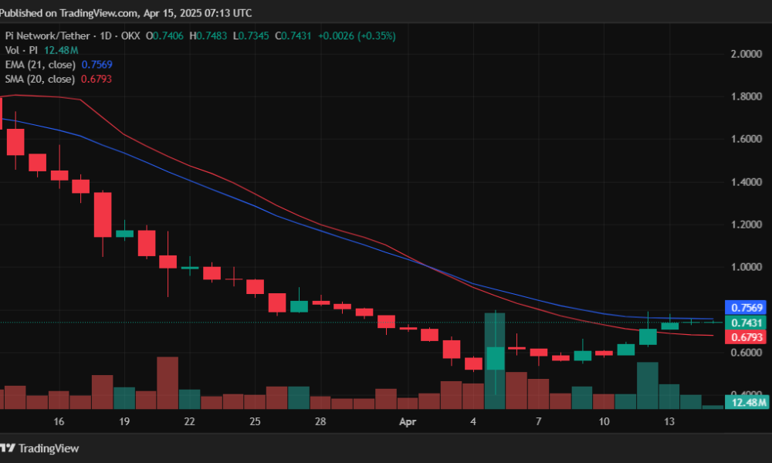
Task: Click the Apr label on the date axis
Action: (408, 422)
